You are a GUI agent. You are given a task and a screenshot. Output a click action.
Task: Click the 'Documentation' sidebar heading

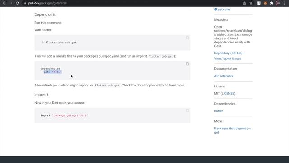(x=225, y=68)
